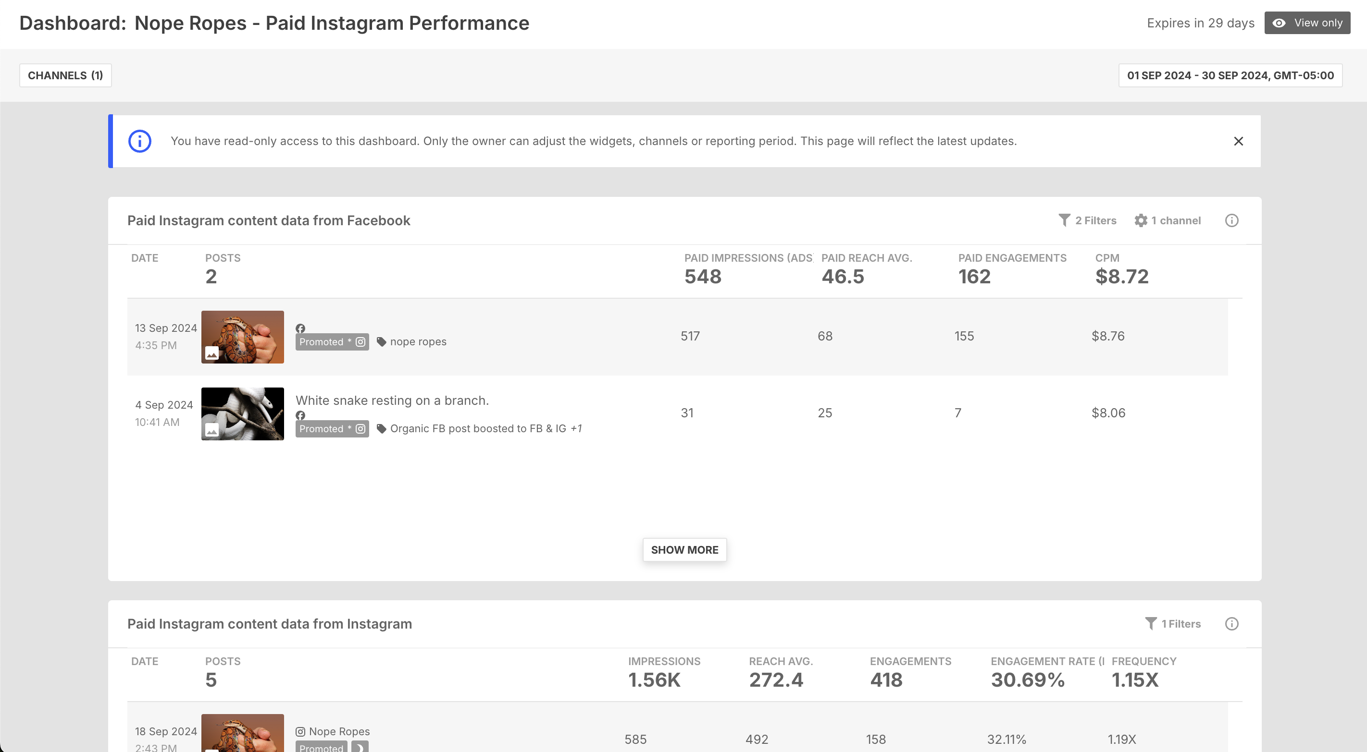Click info icon on Facebook data widget
The height and width of the screenshot is (752, 1367).
click(1231, 220)
